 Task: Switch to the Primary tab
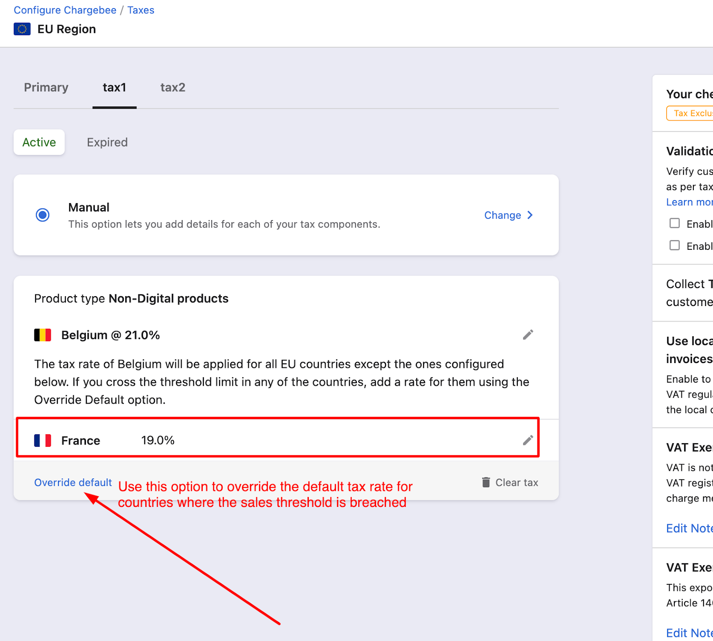pyautogui.click(x=46, y=87)
